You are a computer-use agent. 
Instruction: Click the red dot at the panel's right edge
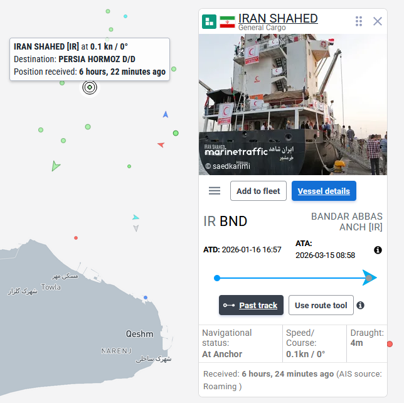390,344
